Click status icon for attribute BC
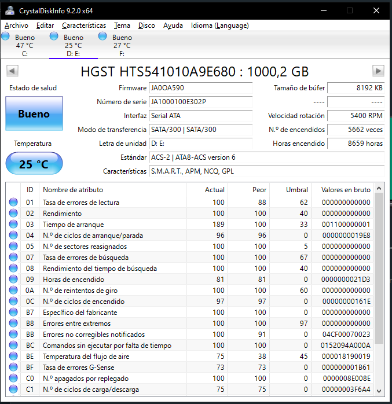 point(13,345)
